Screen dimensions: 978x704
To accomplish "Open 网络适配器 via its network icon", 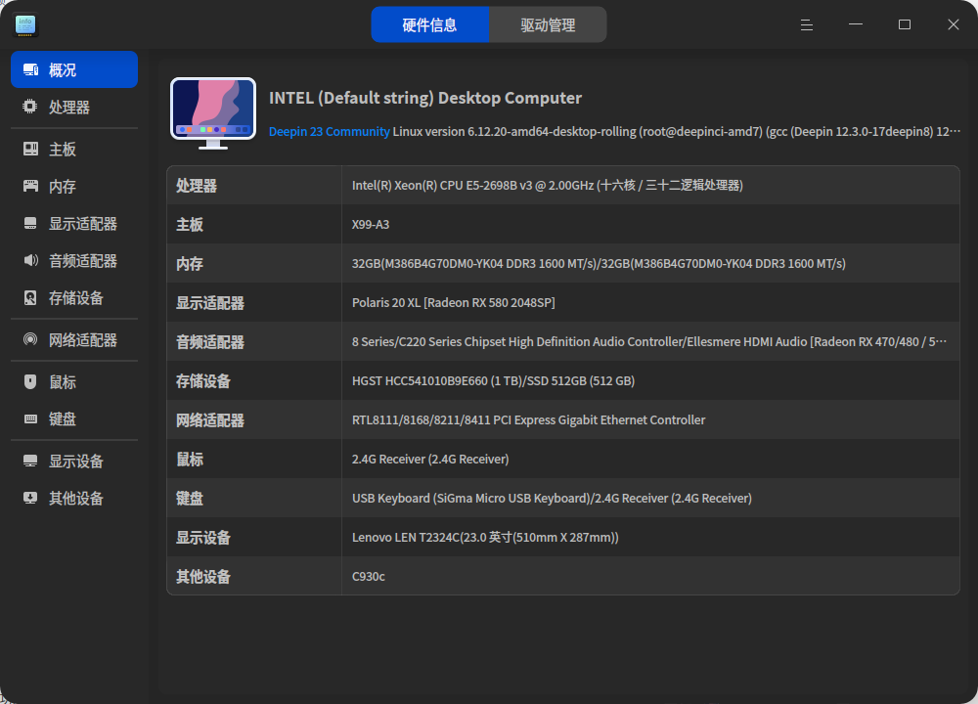I will click(30, 339).
